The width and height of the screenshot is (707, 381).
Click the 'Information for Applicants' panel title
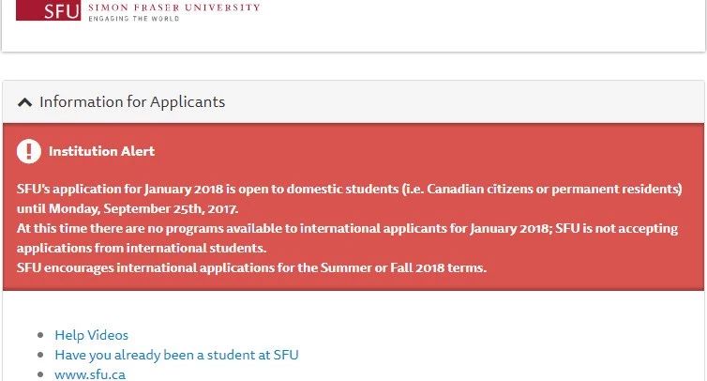[x=132, y=101]
